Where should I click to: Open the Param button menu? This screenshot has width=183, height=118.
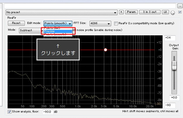coord(131,12)
